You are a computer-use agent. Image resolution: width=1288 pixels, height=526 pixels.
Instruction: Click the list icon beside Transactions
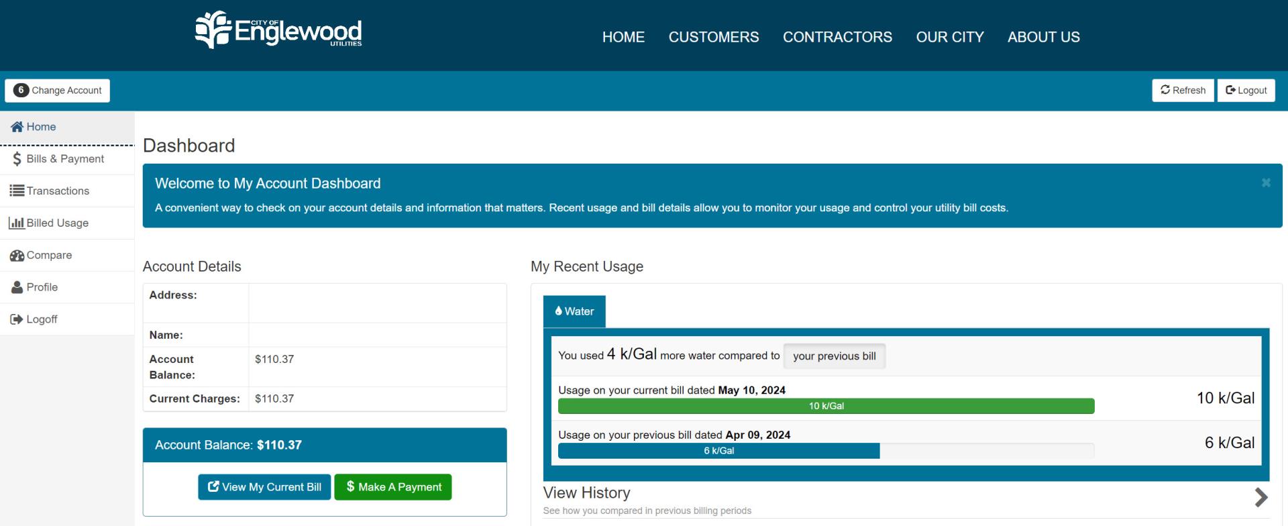click(x=17, y=191)
